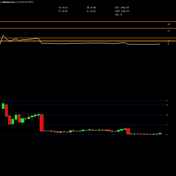The width and height of the screenshot is (176, 176).
Task: Click the NASDAQ PRTO chart title
Action: pos(26,2)
